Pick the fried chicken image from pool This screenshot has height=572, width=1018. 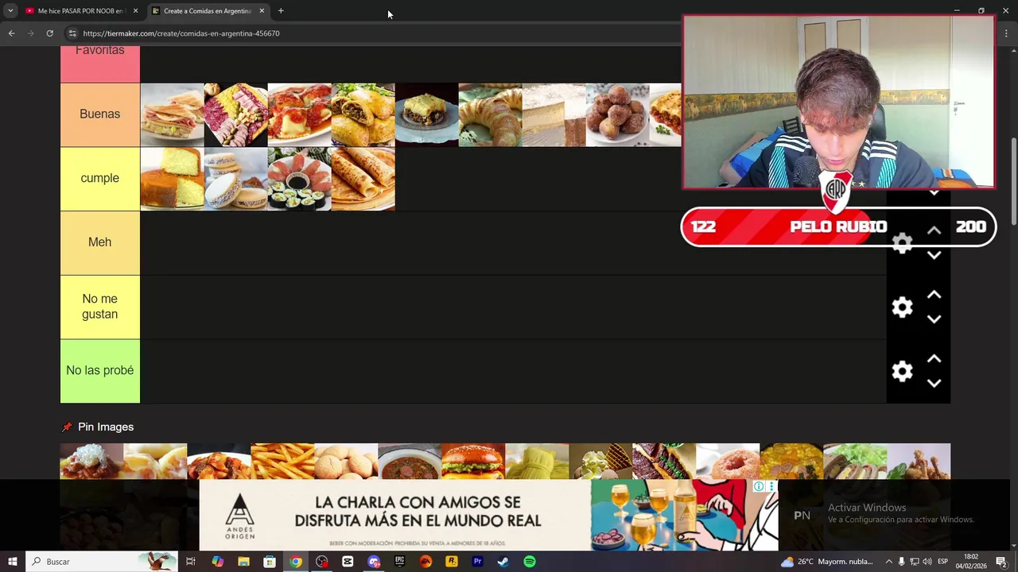919,462
